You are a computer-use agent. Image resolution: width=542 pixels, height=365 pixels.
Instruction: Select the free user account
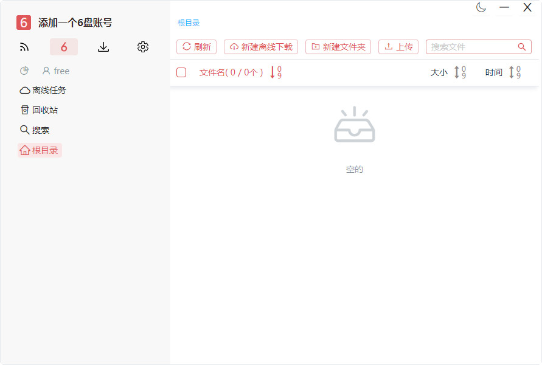pos(56,71)
